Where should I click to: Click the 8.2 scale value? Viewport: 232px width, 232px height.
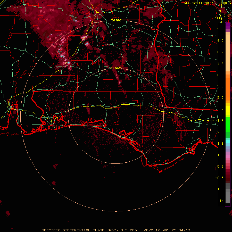tap(220, 52)
